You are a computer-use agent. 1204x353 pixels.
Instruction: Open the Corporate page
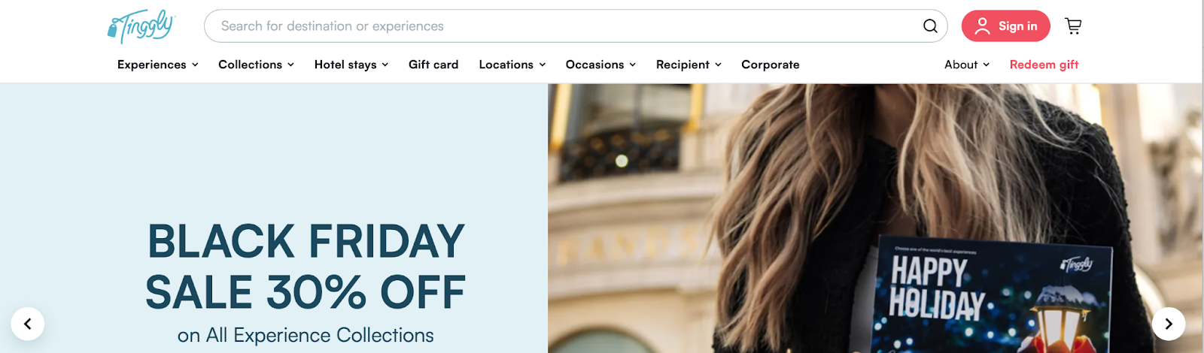click(x=771, y=65)
